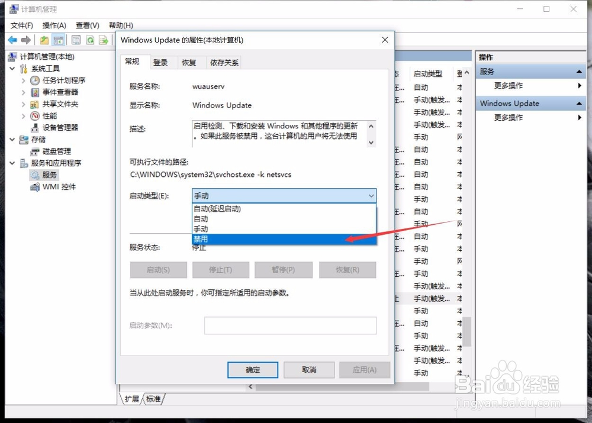Click the 启动(S) service button
Viewport: 592px width, 423px height.
pos(159,270)
